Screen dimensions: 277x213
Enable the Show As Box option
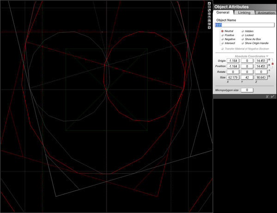242,39
